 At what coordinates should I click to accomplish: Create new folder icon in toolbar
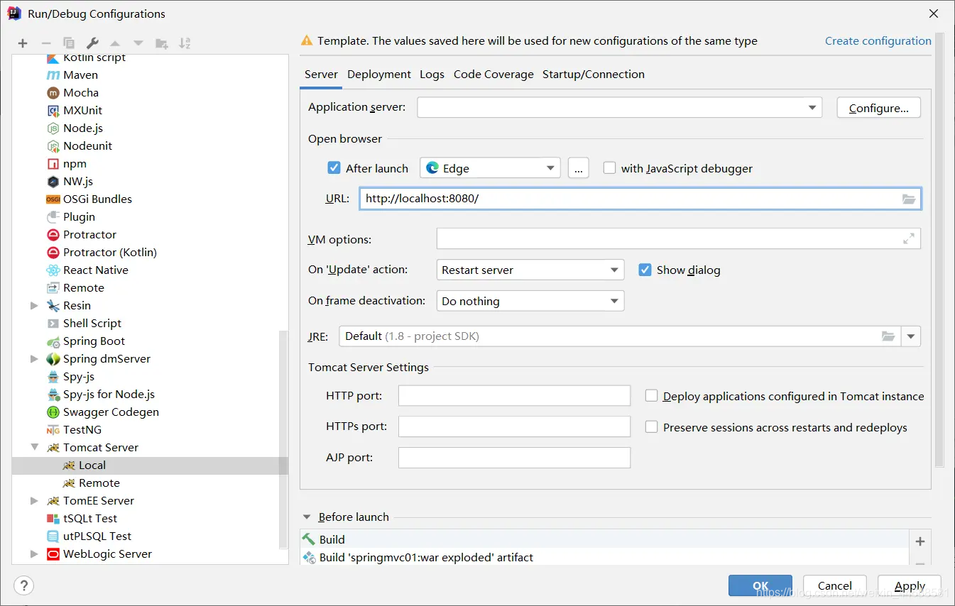click(x=162, y=43)
